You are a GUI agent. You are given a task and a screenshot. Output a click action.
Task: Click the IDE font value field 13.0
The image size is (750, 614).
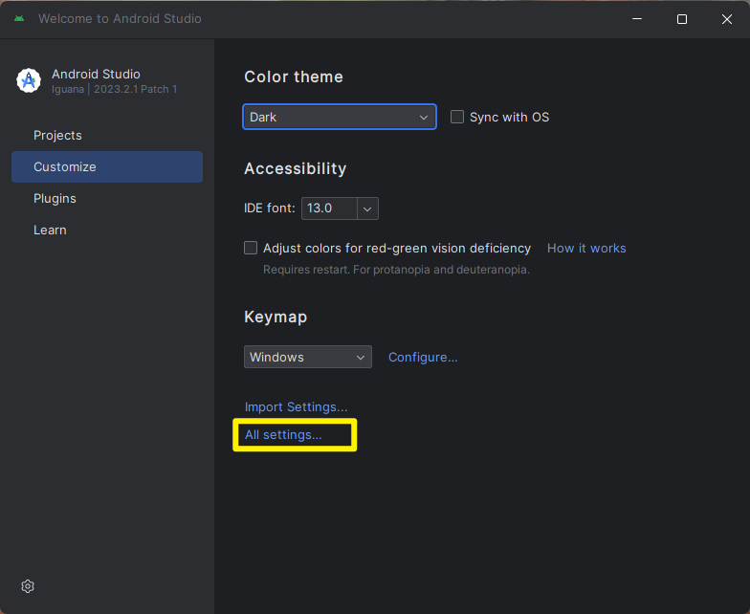click(329, 208)
